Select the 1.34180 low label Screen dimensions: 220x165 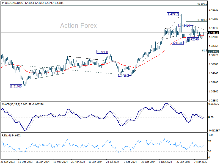(123, 76)
